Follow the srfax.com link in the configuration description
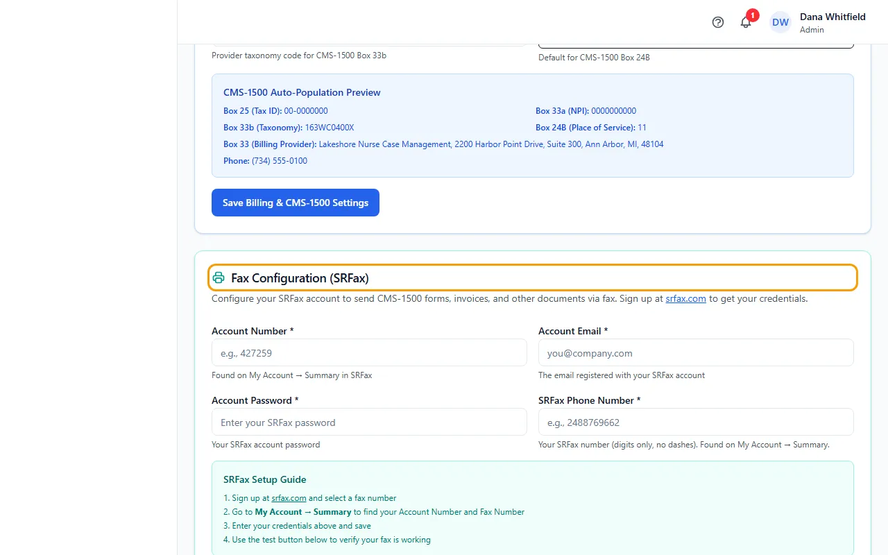 [685, 298]
